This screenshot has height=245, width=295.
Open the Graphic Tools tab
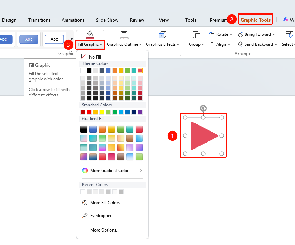coord(256,20)
